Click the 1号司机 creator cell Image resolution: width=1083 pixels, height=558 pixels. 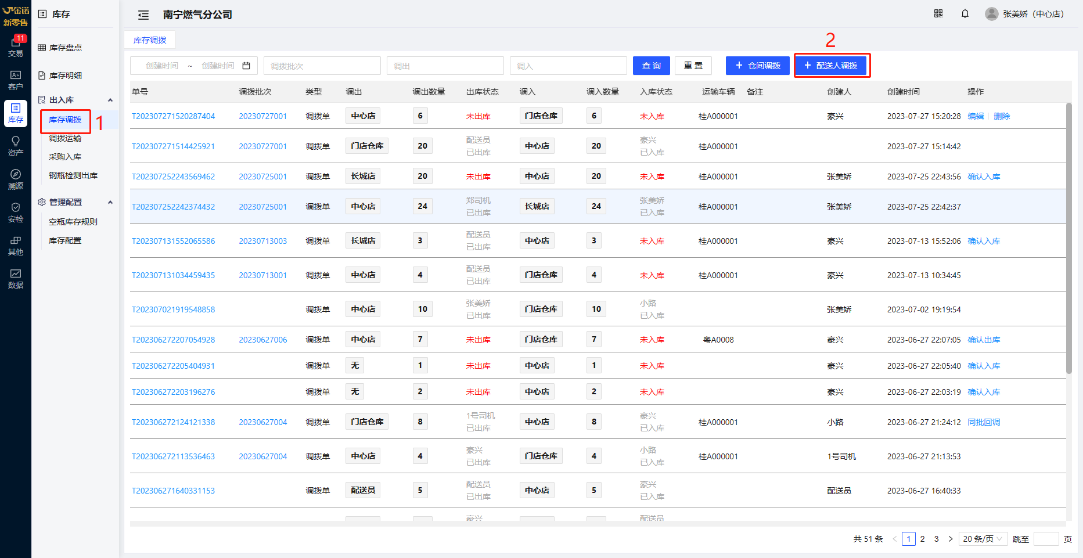coord(841,456)
